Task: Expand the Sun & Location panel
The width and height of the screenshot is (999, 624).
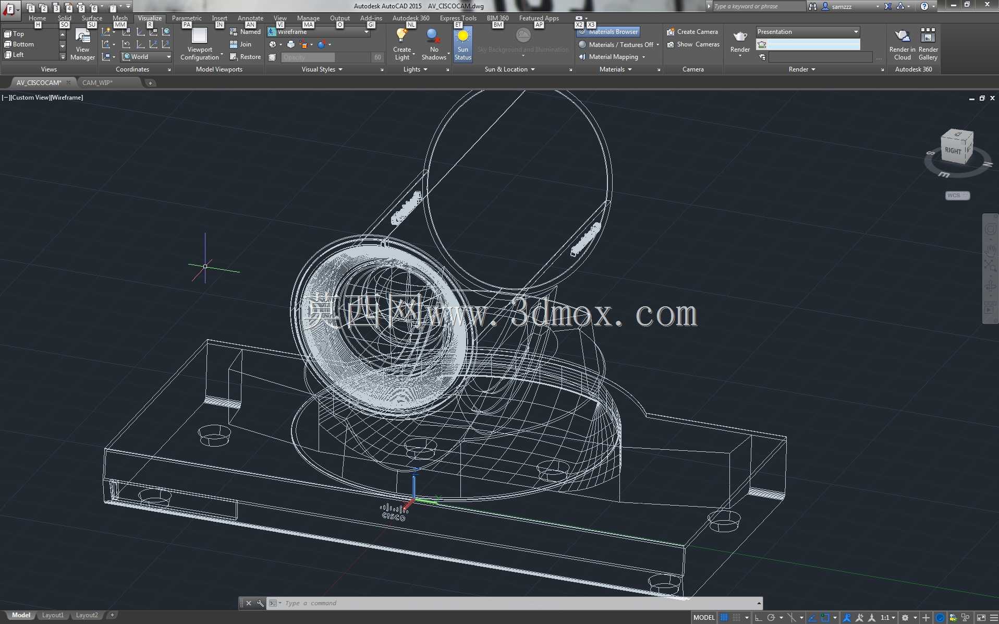Action: coord(509,69)
